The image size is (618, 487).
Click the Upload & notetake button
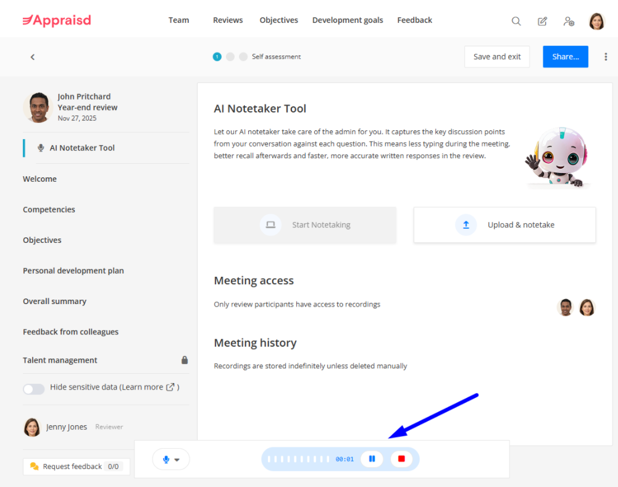click(504, 225)
